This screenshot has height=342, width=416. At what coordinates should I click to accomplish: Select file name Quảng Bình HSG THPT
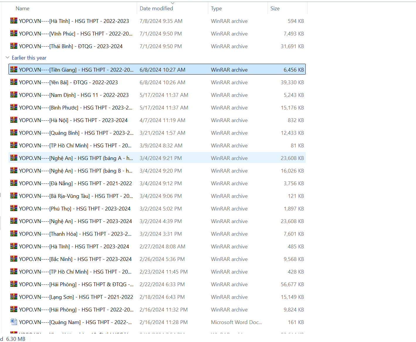coord(76,133)
